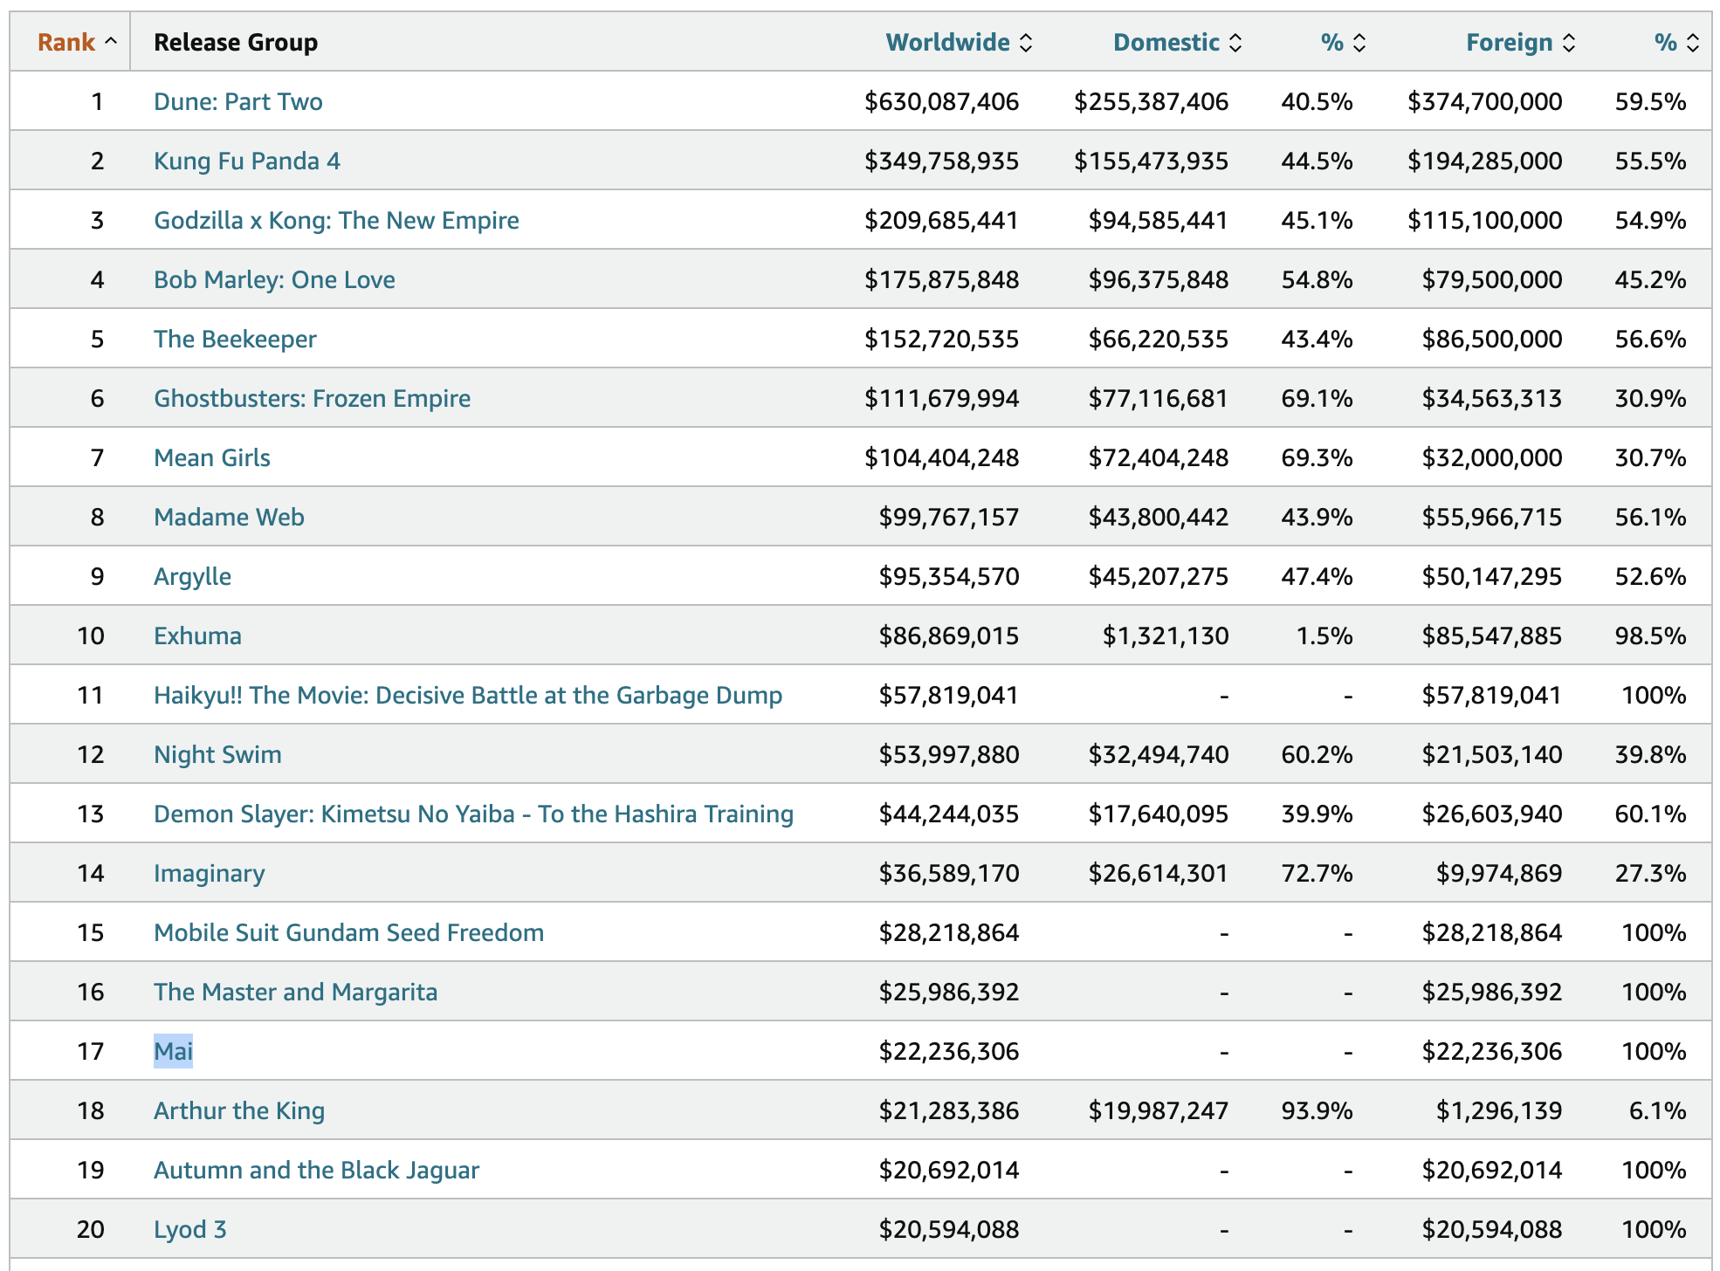Select worldwide gross $95,354,570
Viewport: 1720px width, 1271px height.
(948, 576)
